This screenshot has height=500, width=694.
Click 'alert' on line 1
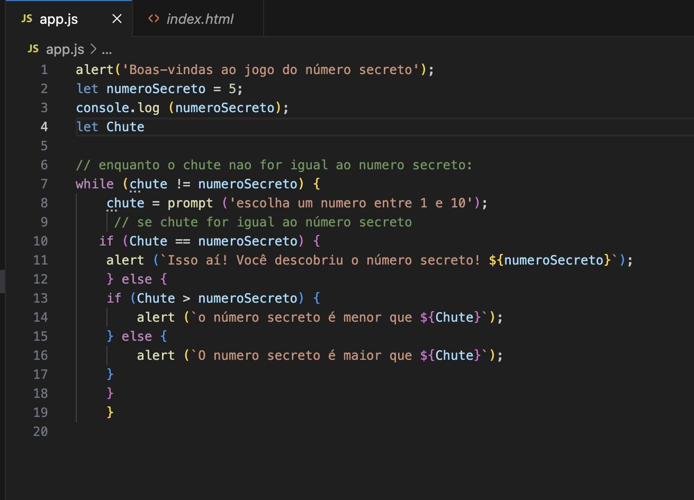tap(95, 70)
